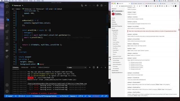Click the master branch in status bar
The width and height of the screenshot is (180, 101).
tap(9, 96)
